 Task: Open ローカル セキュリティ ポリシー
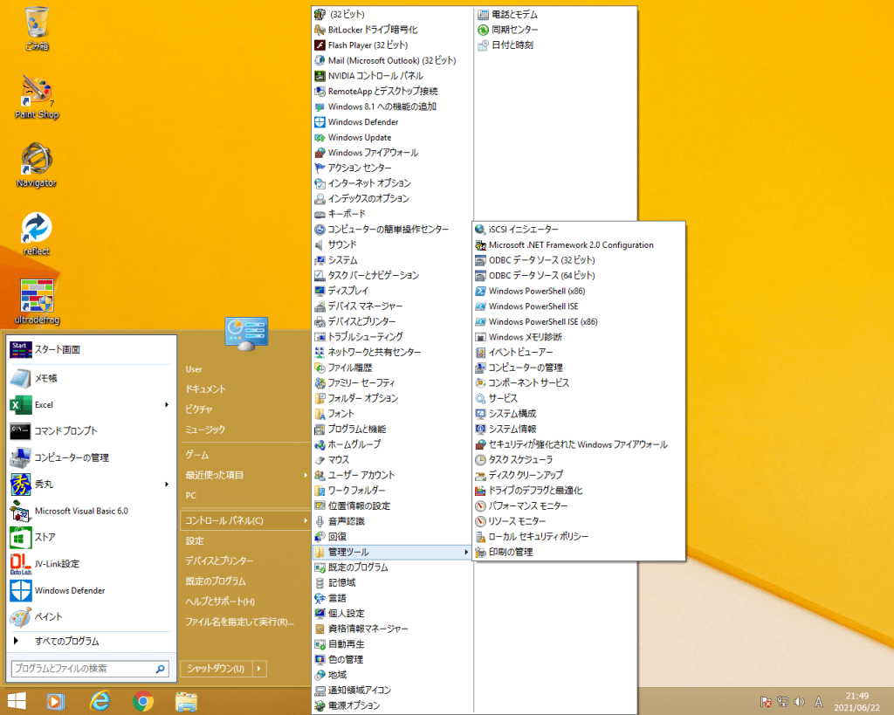pos(579,537)
